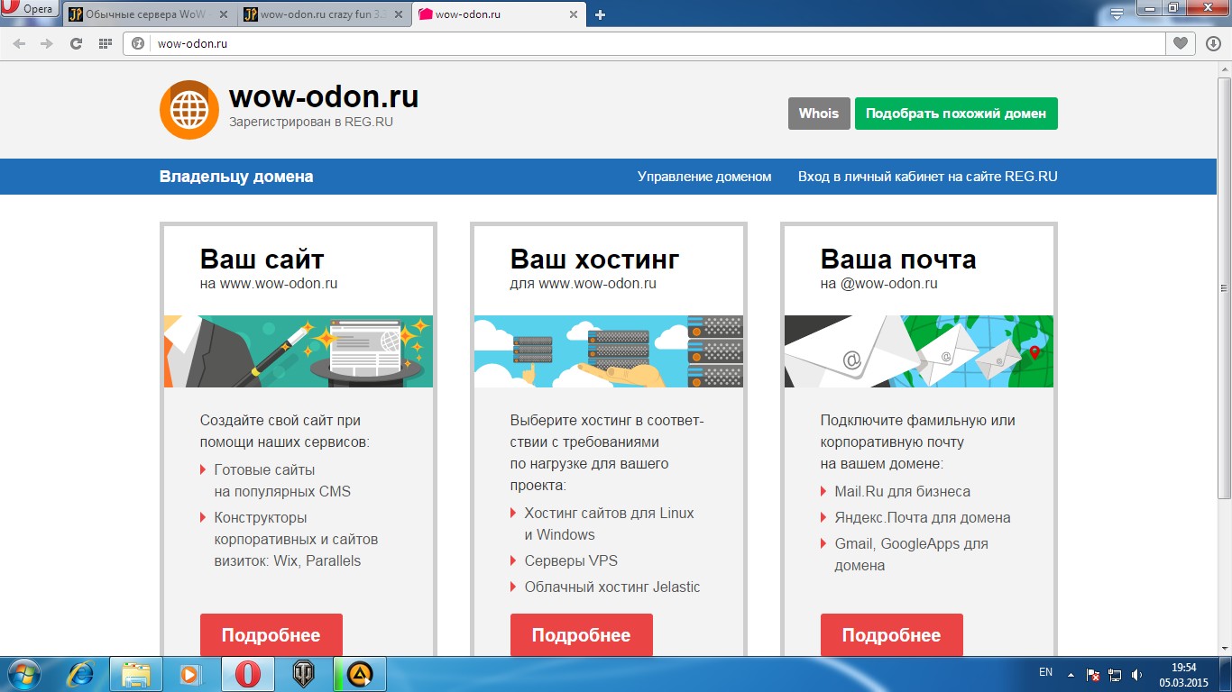
Task: Reload the page with the refresh icon
Action: [76, 43]
